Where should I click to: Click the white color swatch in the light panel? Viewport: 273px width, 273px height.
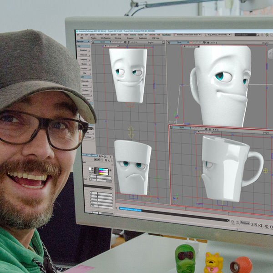pyautogui.click(x=91, y=169)
